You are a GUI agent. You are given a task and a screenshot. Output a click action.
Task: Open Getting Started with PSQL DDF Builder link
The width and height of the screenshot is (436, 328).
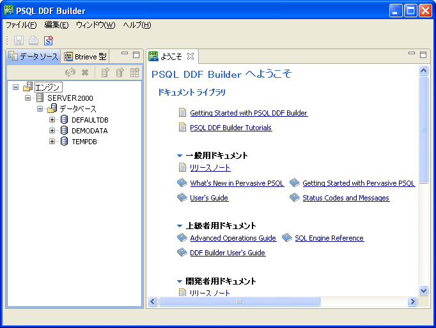click(x=249, y=113)
